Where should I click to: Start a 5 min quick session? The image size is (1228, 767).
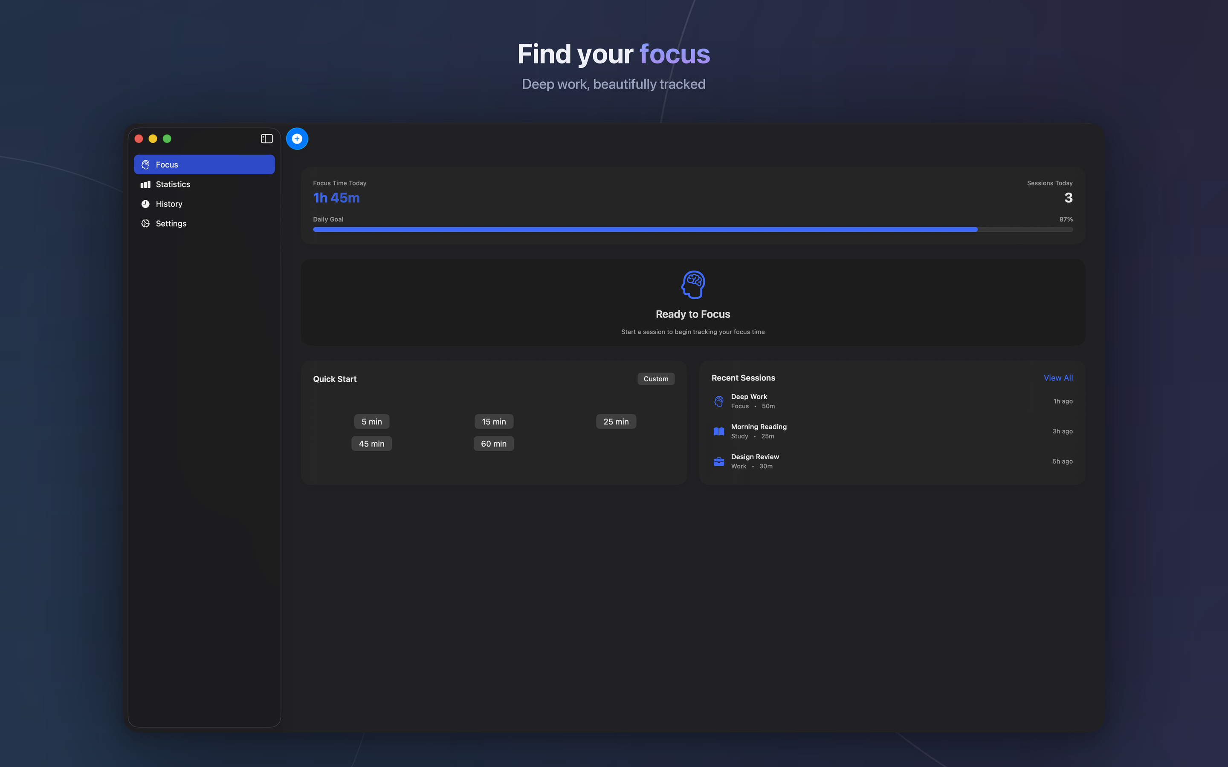371,421
